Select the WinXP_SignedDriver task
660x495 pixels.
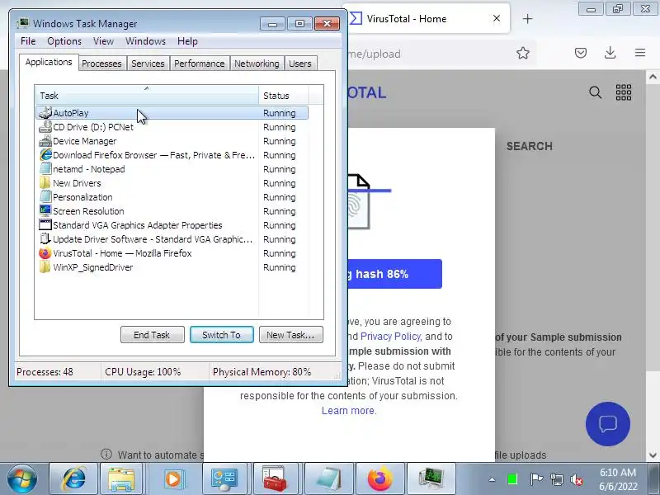pos(172,267)
